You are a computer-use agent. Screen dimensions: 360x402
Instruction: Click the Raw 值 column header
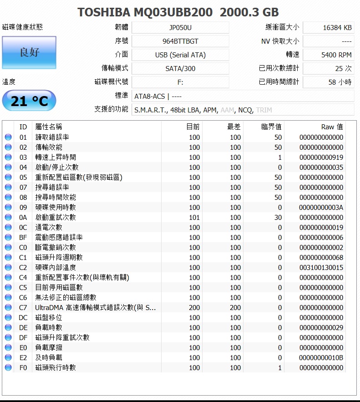pos(315,127)
